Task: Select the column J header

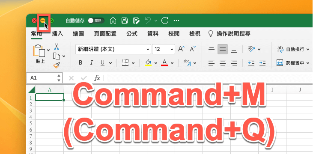Action: [x=300, y=90]
